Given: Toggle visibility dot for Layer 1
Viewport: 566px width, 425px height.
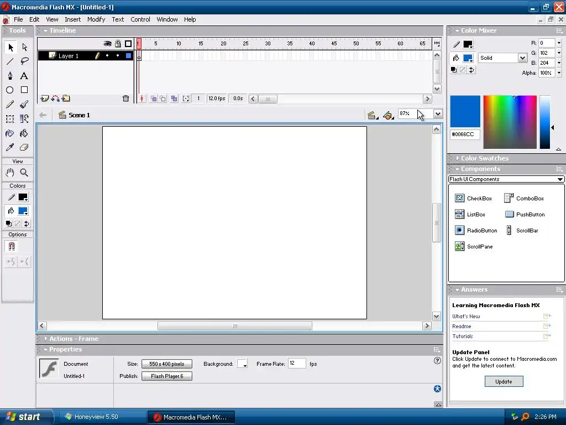Looking at the screenshot, I should pos(107,56).
